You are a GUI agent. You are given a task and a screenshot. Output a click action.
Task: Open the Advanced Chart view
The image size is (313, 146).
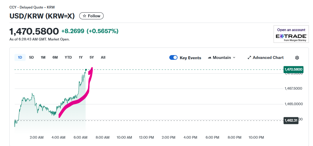click(268, 58)
